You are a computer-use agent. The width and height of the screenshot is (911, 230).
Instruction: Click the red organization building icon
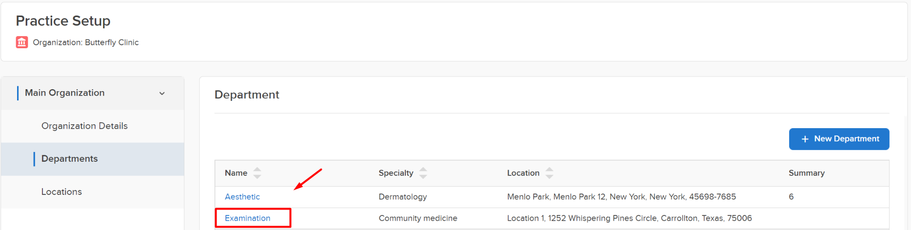[22, 42]
